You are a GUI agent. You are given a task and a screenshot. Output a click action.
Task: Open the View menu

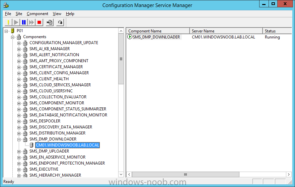(57, 14)
